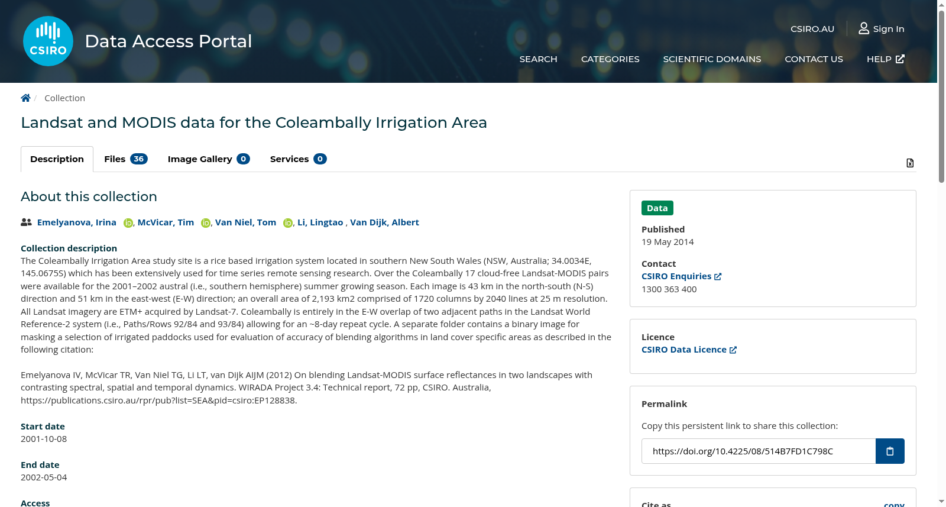Click the scrollbar down arrow
The width and height of the screenshot is (946, 507).
coord(941,502)
